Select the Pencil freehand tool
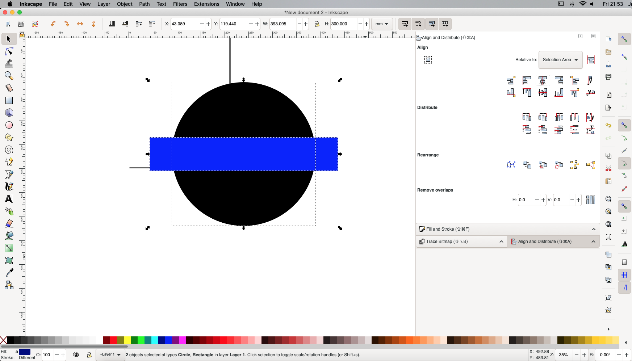 [9, 162]
